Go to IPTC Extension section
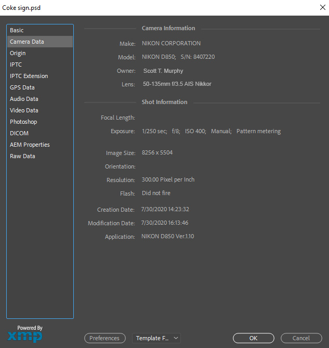Screen dimensions: 329x348 coord(29,76)
